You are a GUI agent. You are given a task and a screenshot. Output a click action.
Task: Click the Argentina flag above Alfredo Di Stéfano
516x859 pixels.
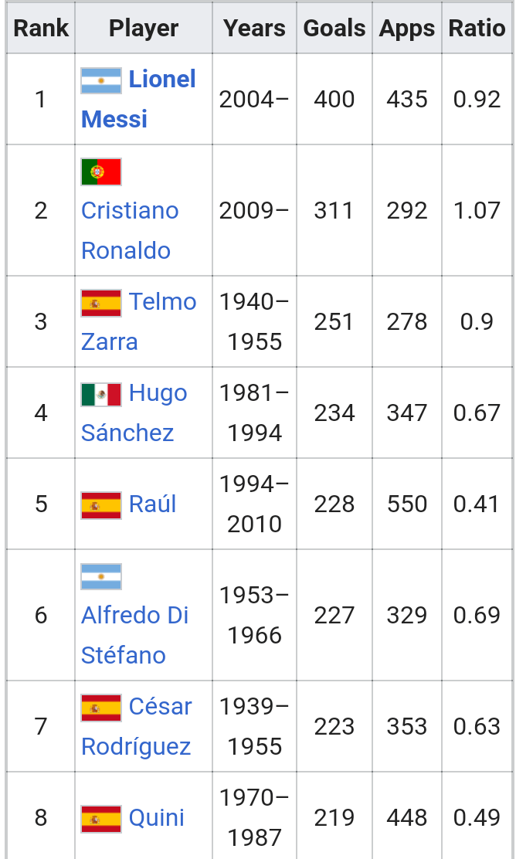[100, 576]
